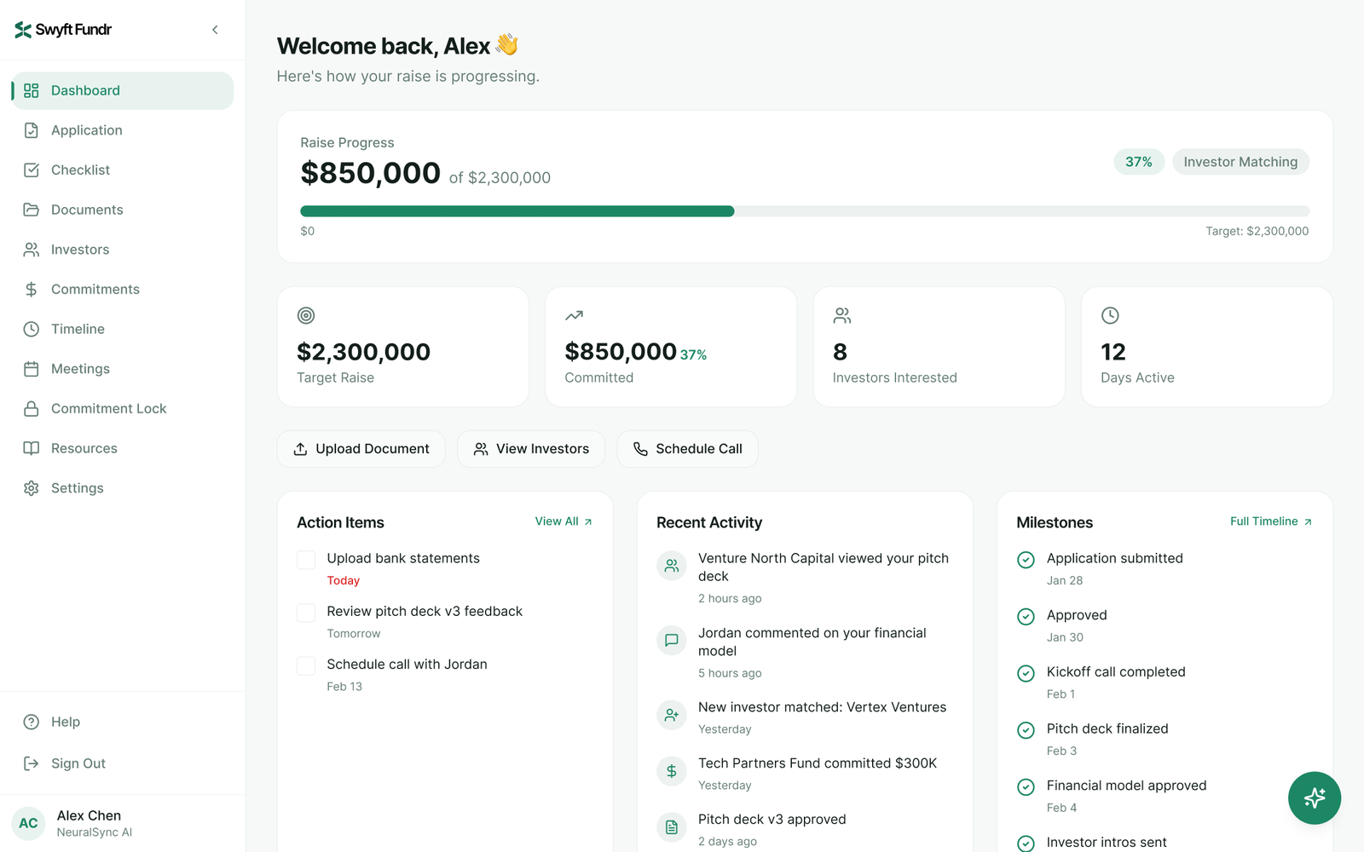Click the sparkle AI assistant floating button
The image size is (1364, 852).
click(1314, 797)
